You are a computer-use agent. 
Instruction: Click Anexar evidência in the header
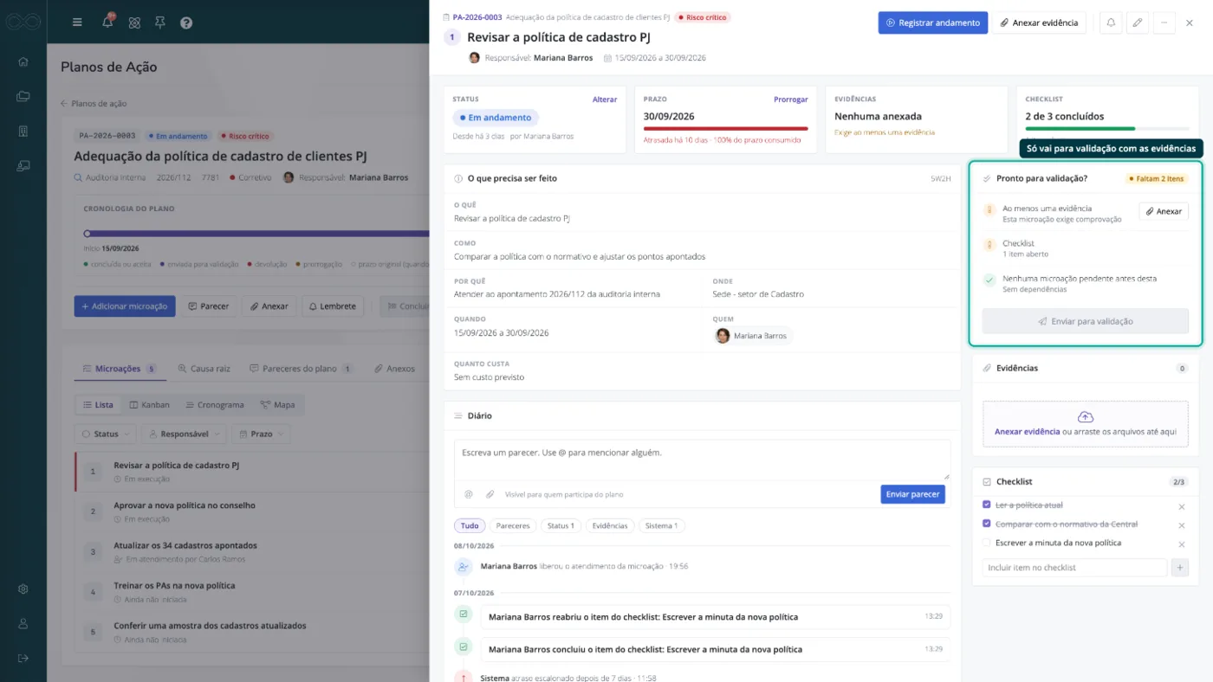1040,23
